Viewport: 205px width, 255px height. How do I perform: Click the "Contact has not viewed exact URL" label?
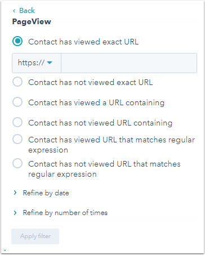coord(91,82)
